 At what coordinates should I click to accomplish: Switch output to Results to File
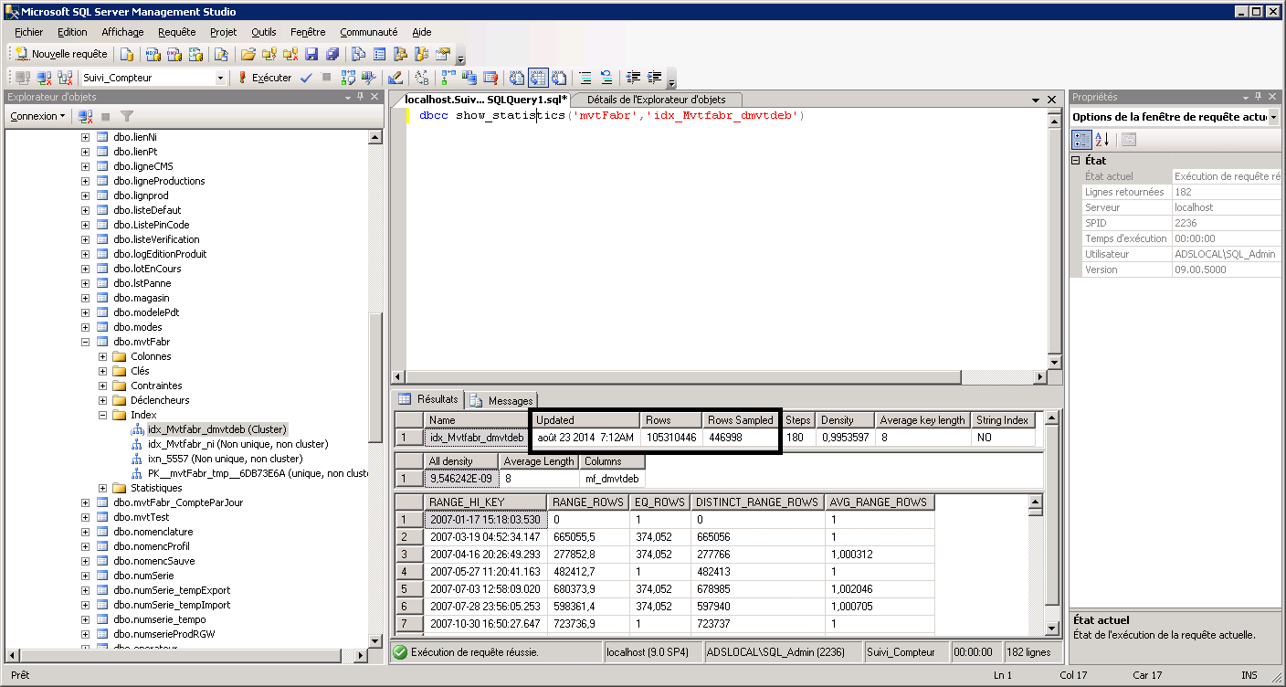[559, 78]
